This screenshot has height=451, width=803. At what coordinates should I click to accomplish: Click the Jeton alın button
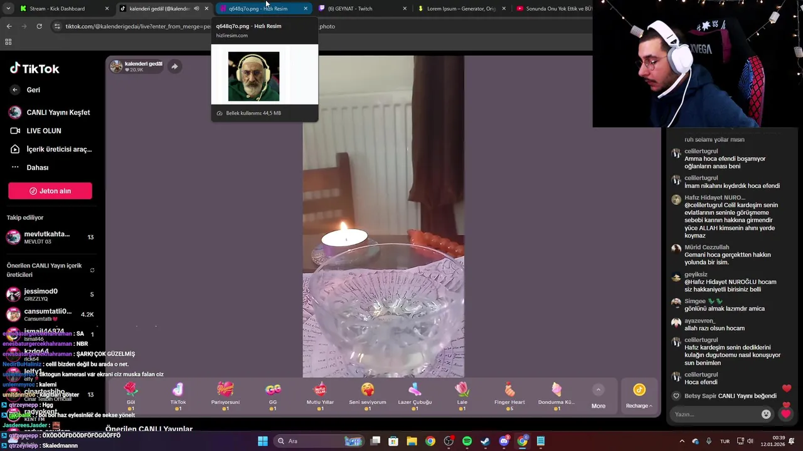(x=50, y=191)
